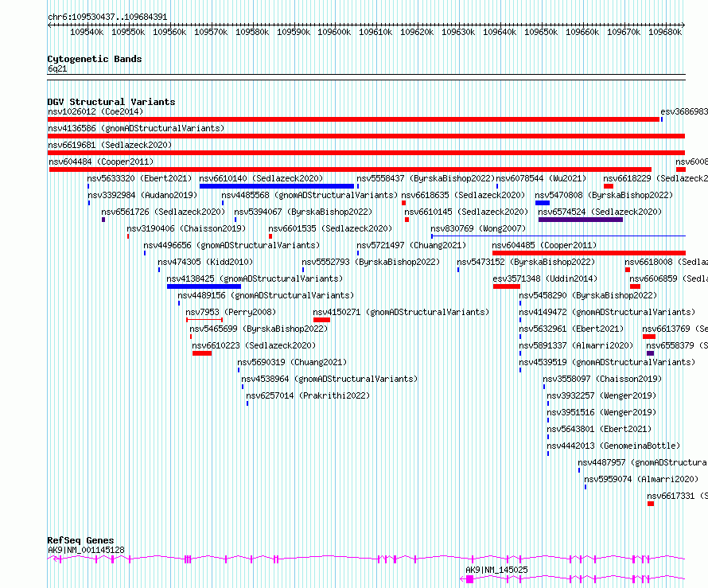708x588 pixels.
Task: Click the nsv1026012 (Coe2014) variant label
Action: click(x=95, y=111)
